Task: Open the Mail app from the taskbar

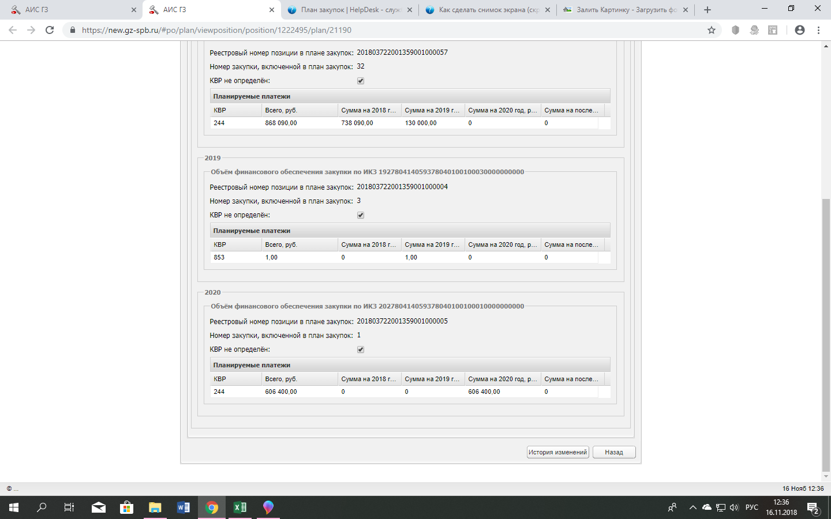Action: [99, 507]
